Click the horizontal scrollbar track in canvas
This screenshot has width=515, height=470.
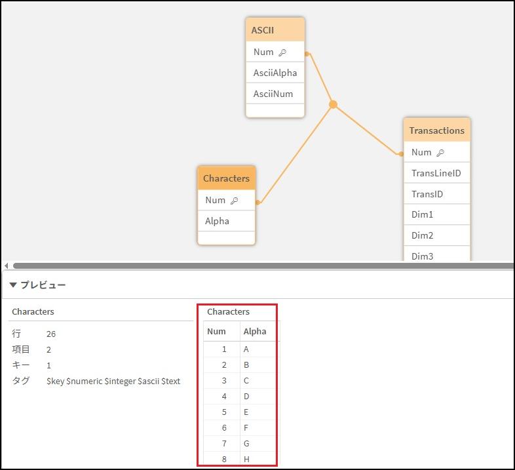262,265
